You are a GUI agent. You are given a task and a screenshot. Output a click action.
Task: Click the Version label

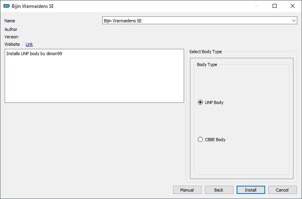pyautogui.click(x=11, y=37)
